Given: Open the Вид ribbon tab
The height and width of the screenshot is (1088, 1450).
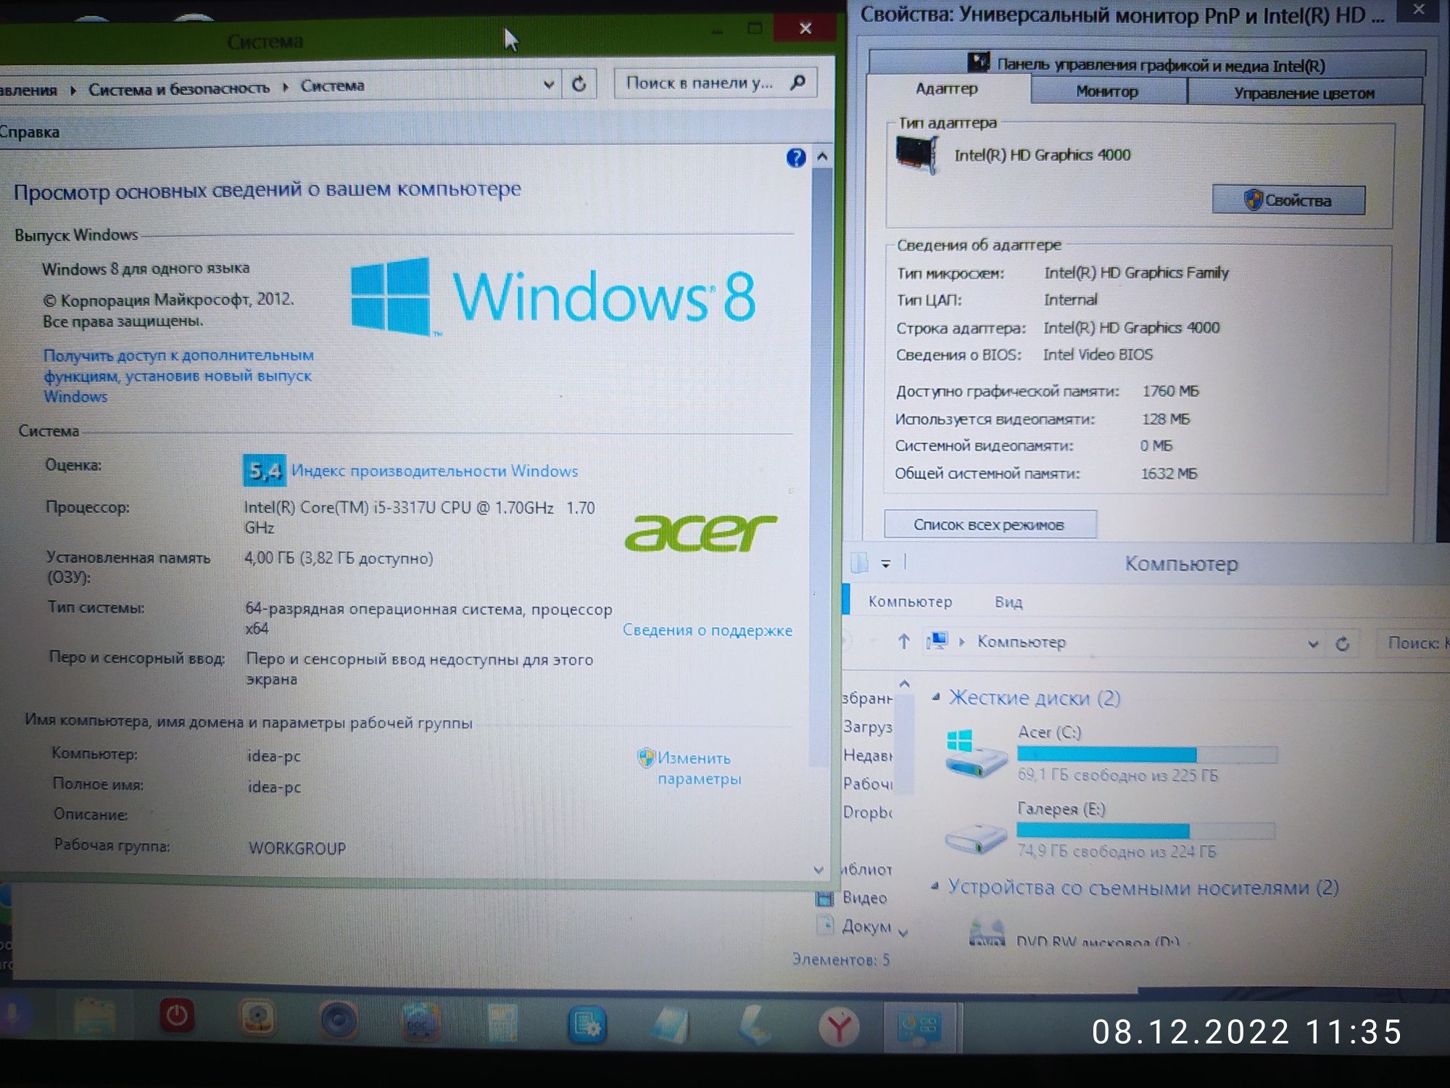Looking at the screenshot, I should click(x=1008, y=602).
